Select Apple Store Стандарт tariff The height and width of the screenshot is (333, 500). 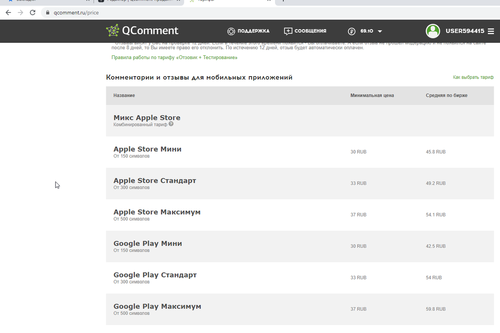click(x=155, y=181)
